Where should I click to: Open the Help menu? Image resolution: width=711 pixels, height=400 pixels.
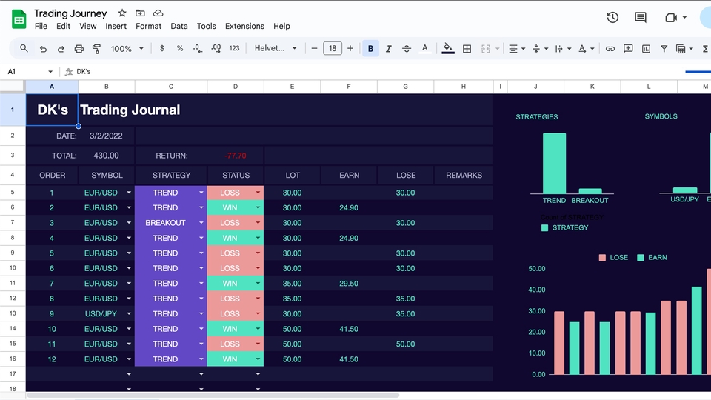tap(281, 27)
